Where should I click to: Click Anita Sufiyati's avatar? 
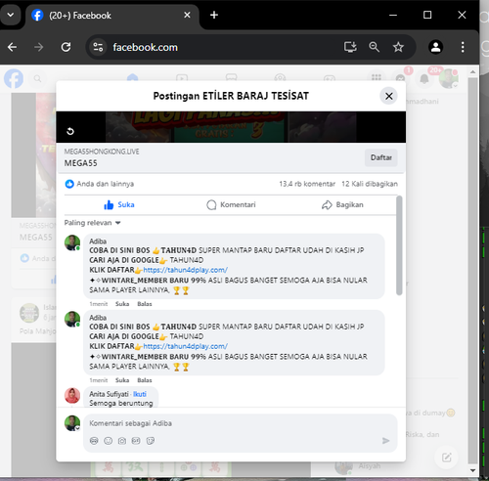pyautogui.click(x=72, y=396)
